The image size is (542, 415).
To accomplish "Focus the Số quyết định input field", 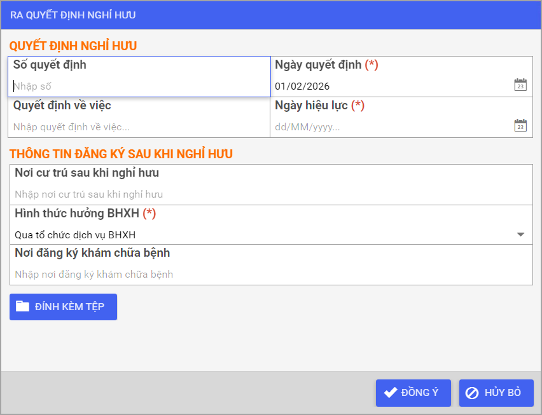I will click(139, 86).
